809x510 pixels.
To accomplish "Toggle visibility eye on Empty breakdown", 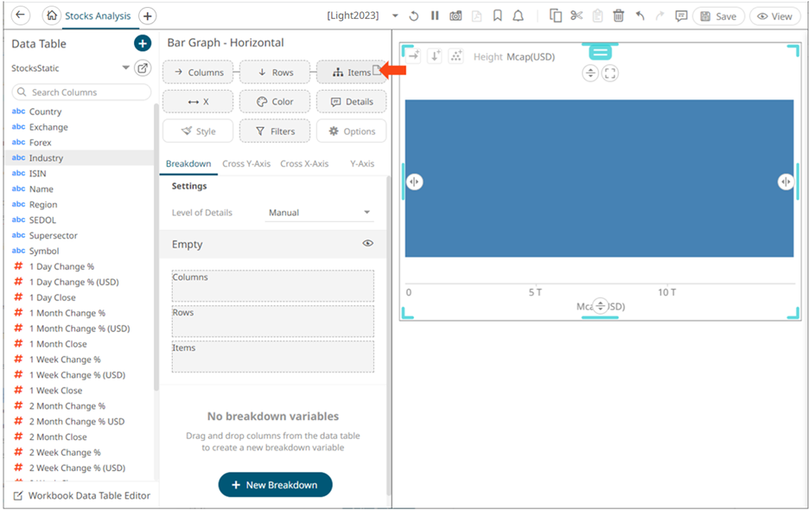I will click(x=367, y=244).
